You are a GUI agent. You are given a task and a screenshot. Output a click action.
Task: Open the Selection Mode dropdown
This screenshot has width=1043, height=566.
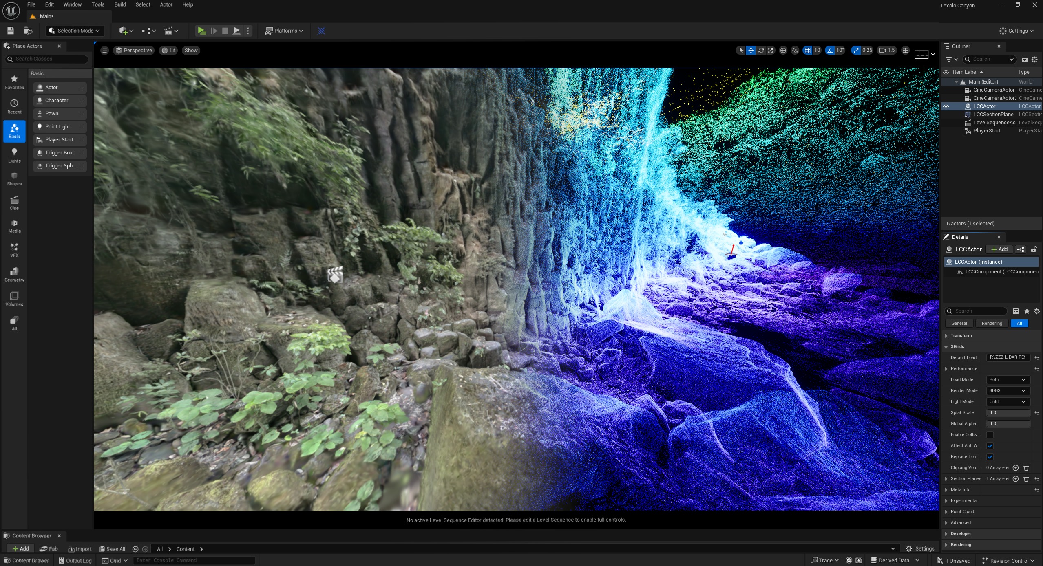tap(75, 31)
